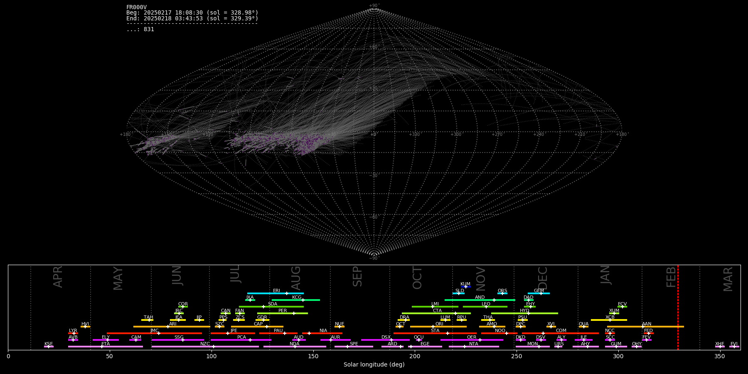Click the COR shower label
Viewport: 748px width, 374px height.
point(183,304)
